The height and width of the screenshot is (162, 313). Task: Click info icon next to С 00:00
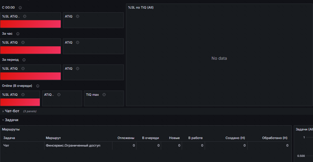20,8
